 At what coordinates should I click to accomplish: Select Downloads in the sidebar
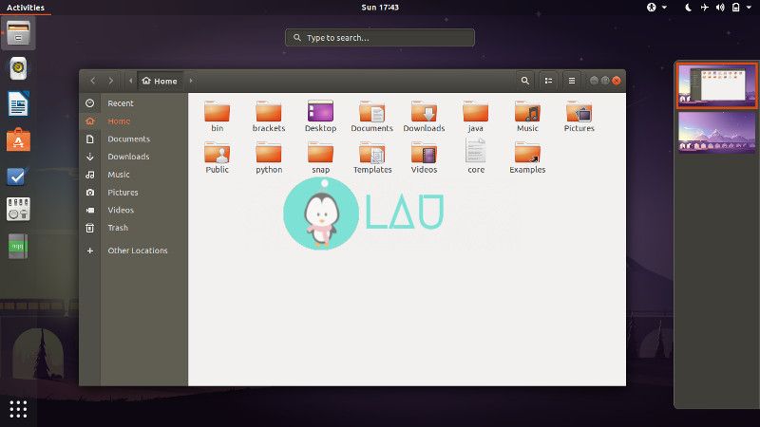133,157
